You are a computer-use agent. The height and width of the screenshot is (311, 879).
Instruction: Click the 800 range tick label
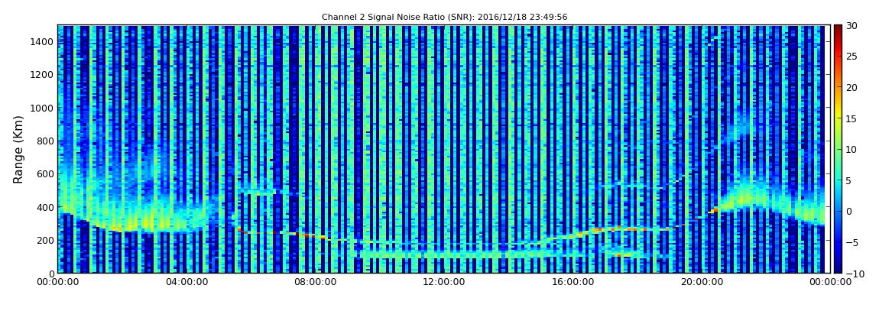(44, 141)
